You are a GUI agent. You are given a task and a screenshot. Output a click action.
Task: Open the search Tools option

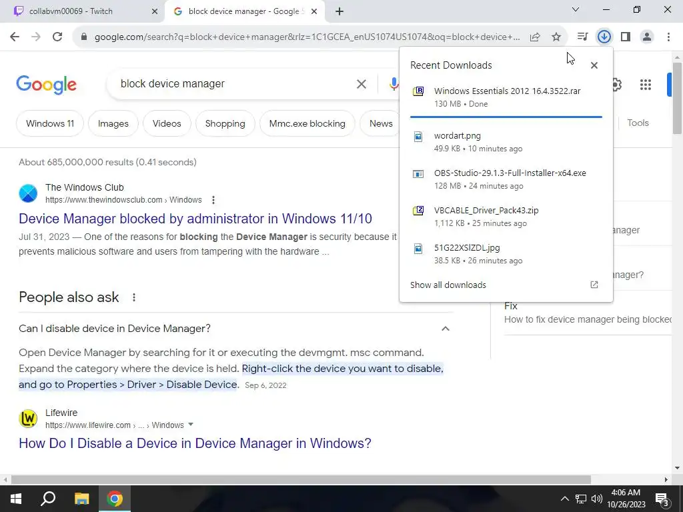638,123
